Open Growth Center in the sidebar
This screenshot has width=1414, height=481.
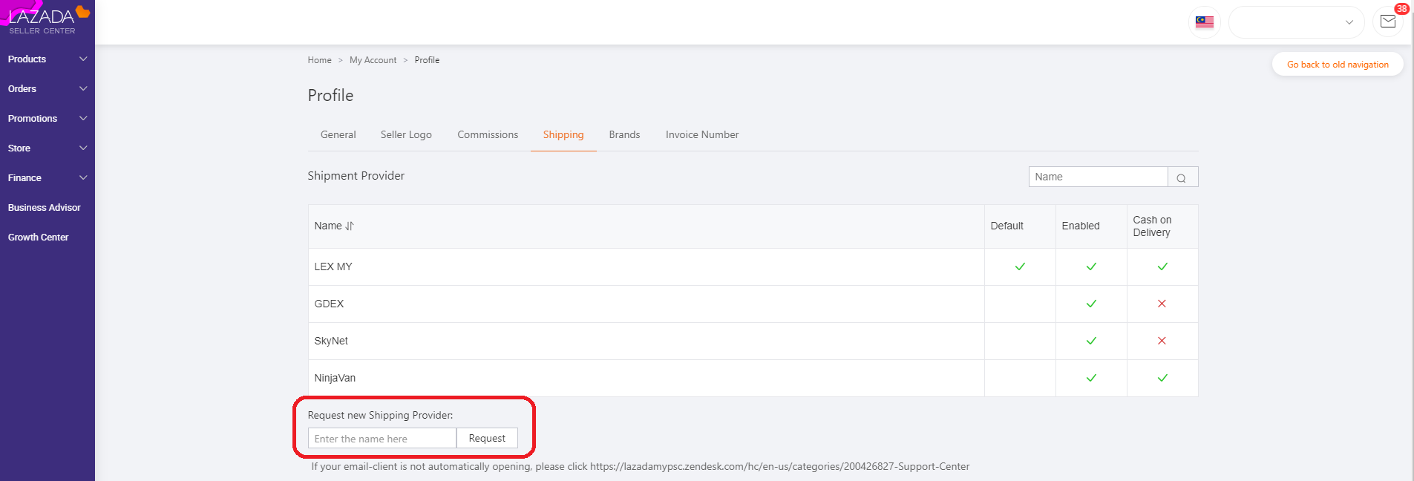pos(39,238)
